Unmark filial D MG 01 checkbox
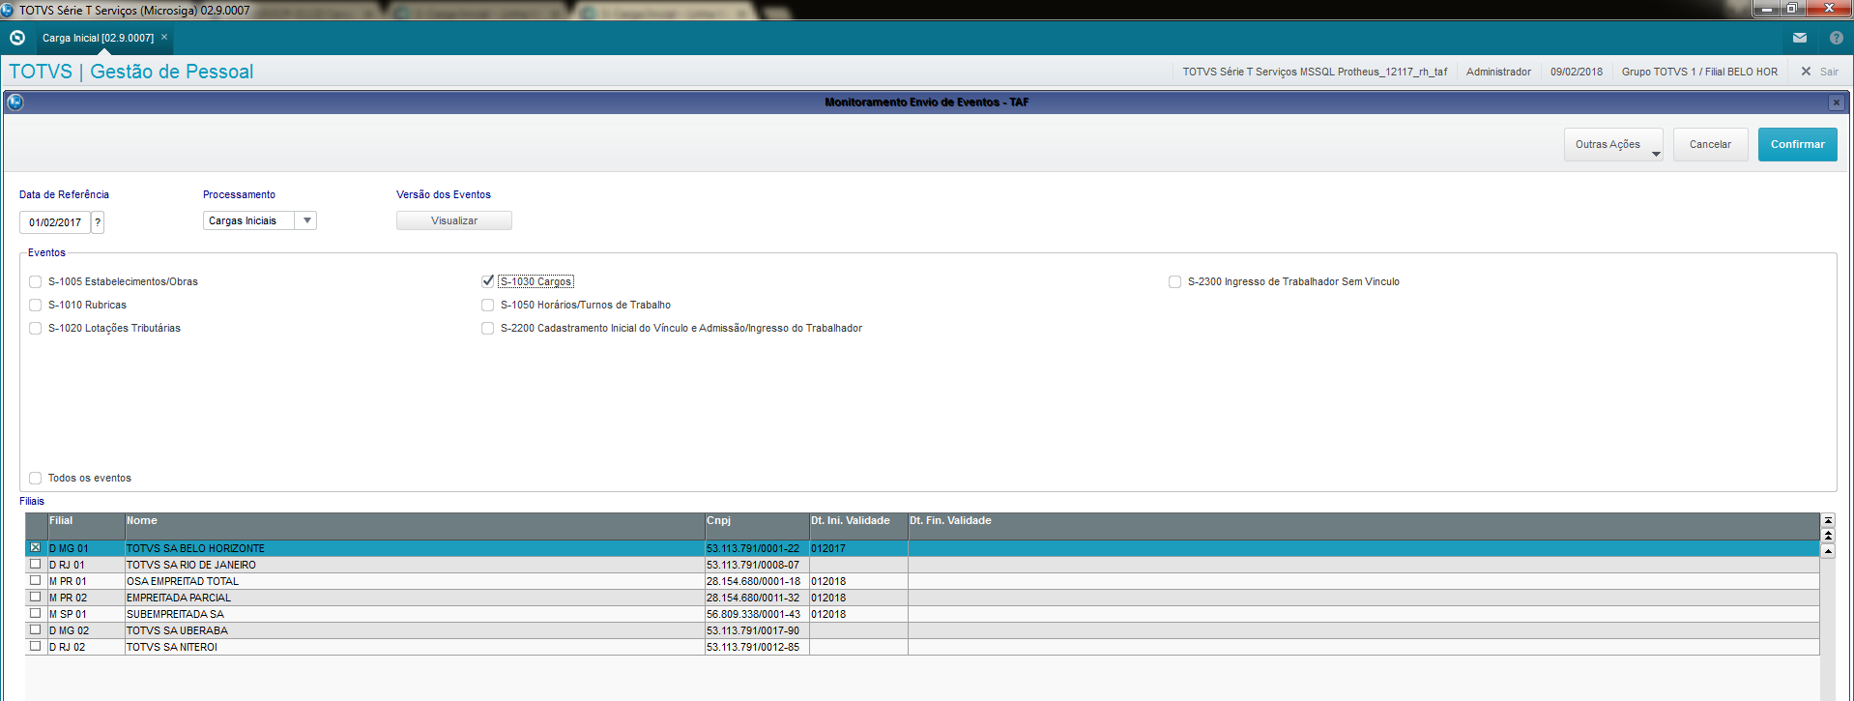Viewport: 1854px width, 701px height. click(x=36, y=547)
